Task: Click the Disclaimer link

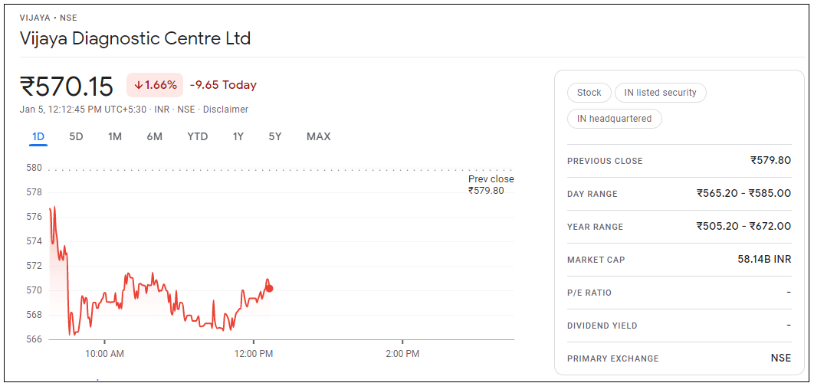Action: 225,110
